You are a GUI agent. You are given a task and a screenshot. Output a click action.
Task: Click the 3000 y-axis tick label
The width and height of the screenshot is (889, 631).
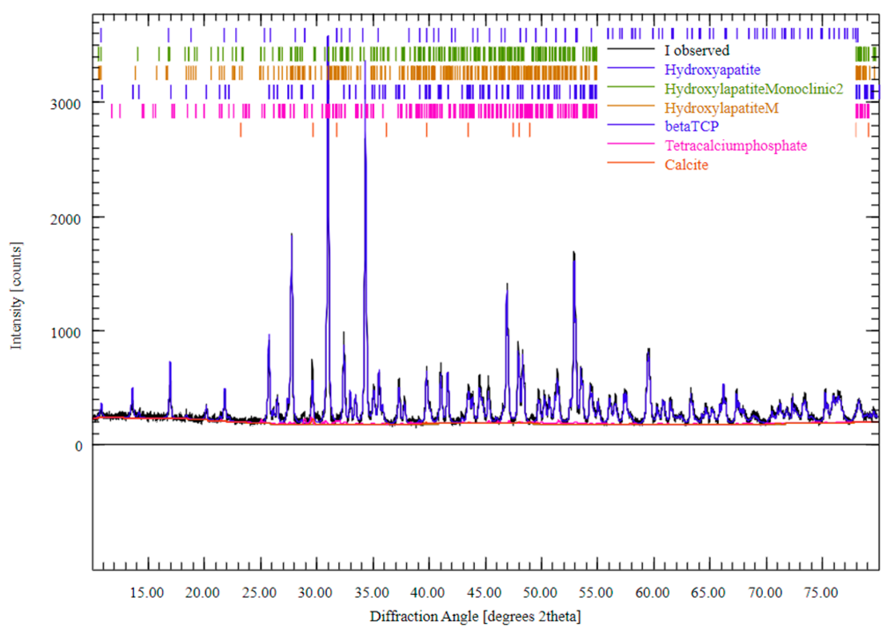tap(65, 105)
